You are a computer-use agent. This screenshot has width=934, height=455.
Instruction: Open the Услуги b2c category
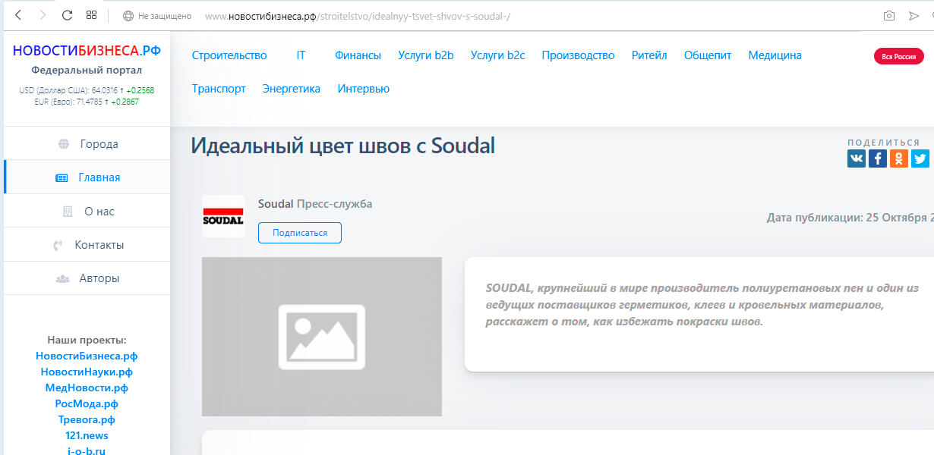click(x=497, y=55)
